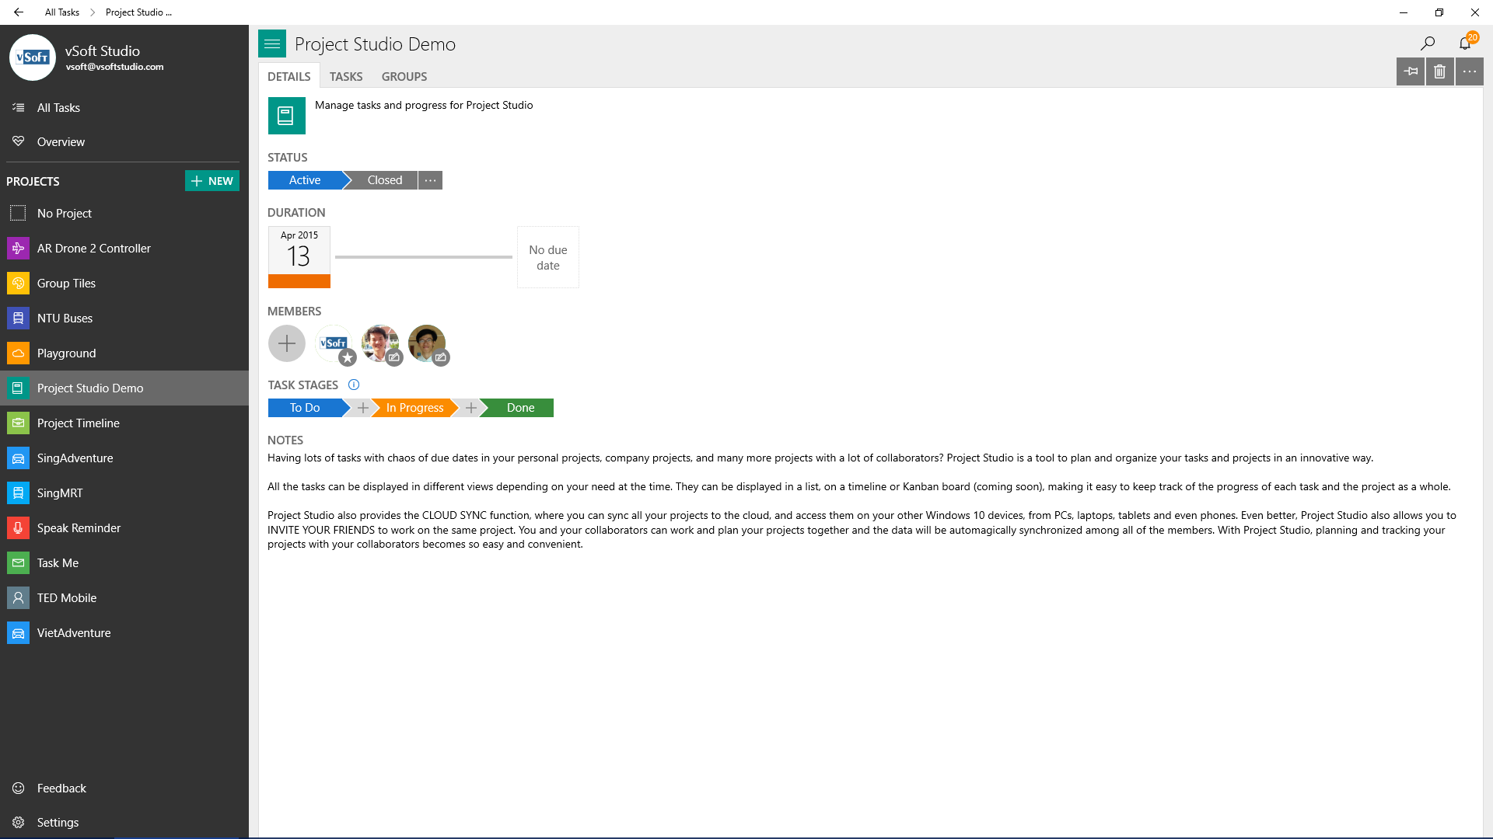Open the Apr 13 start date tile
Viewport: 1493px width, 839px height.
(x=299, y=256)
